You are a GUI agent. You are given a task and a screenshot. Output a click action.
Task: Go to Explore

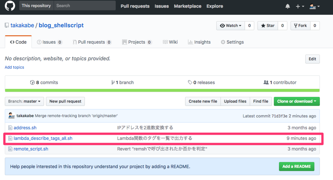coord(215,6)
